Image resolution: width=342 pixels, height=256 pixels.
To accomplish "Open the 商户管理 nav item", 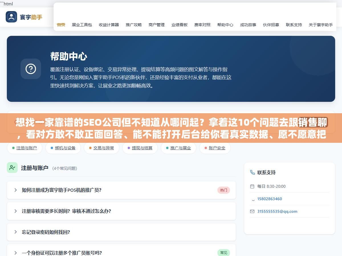I will (157, 25).
